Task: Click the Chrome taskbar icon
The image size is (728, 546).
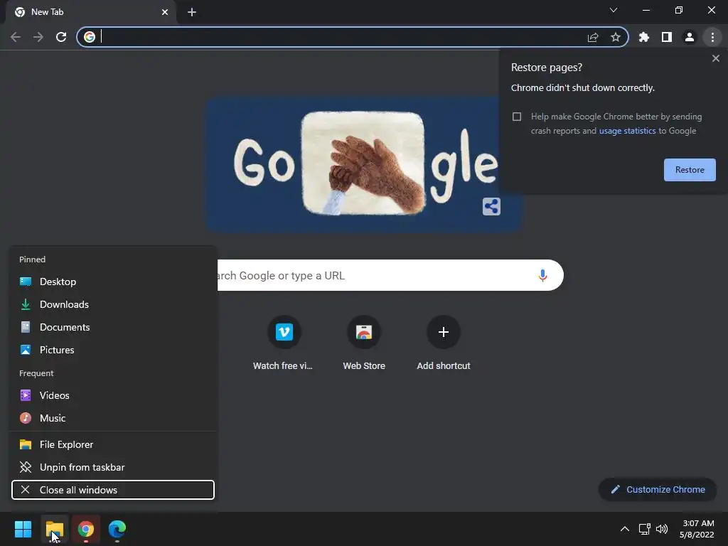Action: (86, 529)
